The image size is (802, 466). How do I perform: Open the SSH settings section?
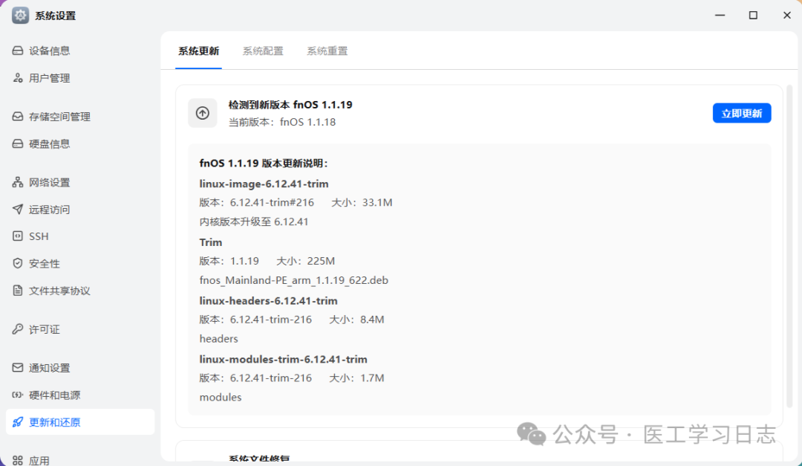point(38,236)
